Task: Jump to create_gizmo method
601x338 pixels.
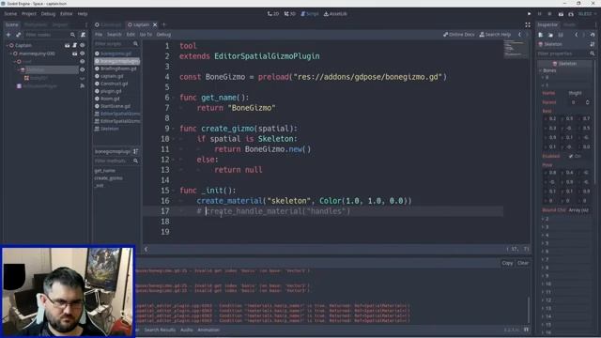Action: tap(109, 178)
